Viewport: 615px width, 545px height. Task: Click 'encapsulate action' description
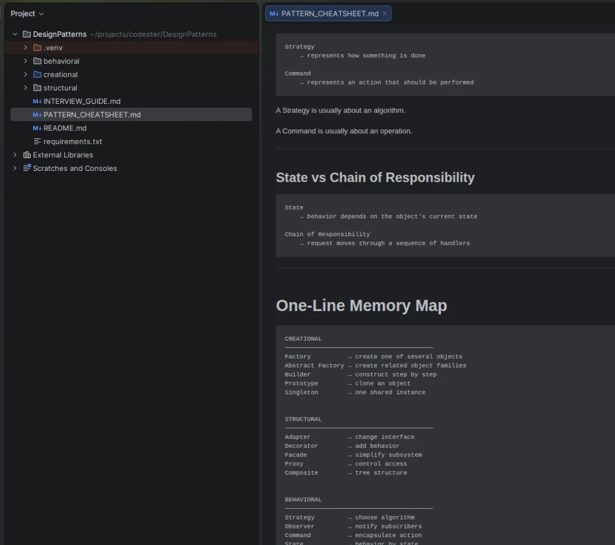388,535
